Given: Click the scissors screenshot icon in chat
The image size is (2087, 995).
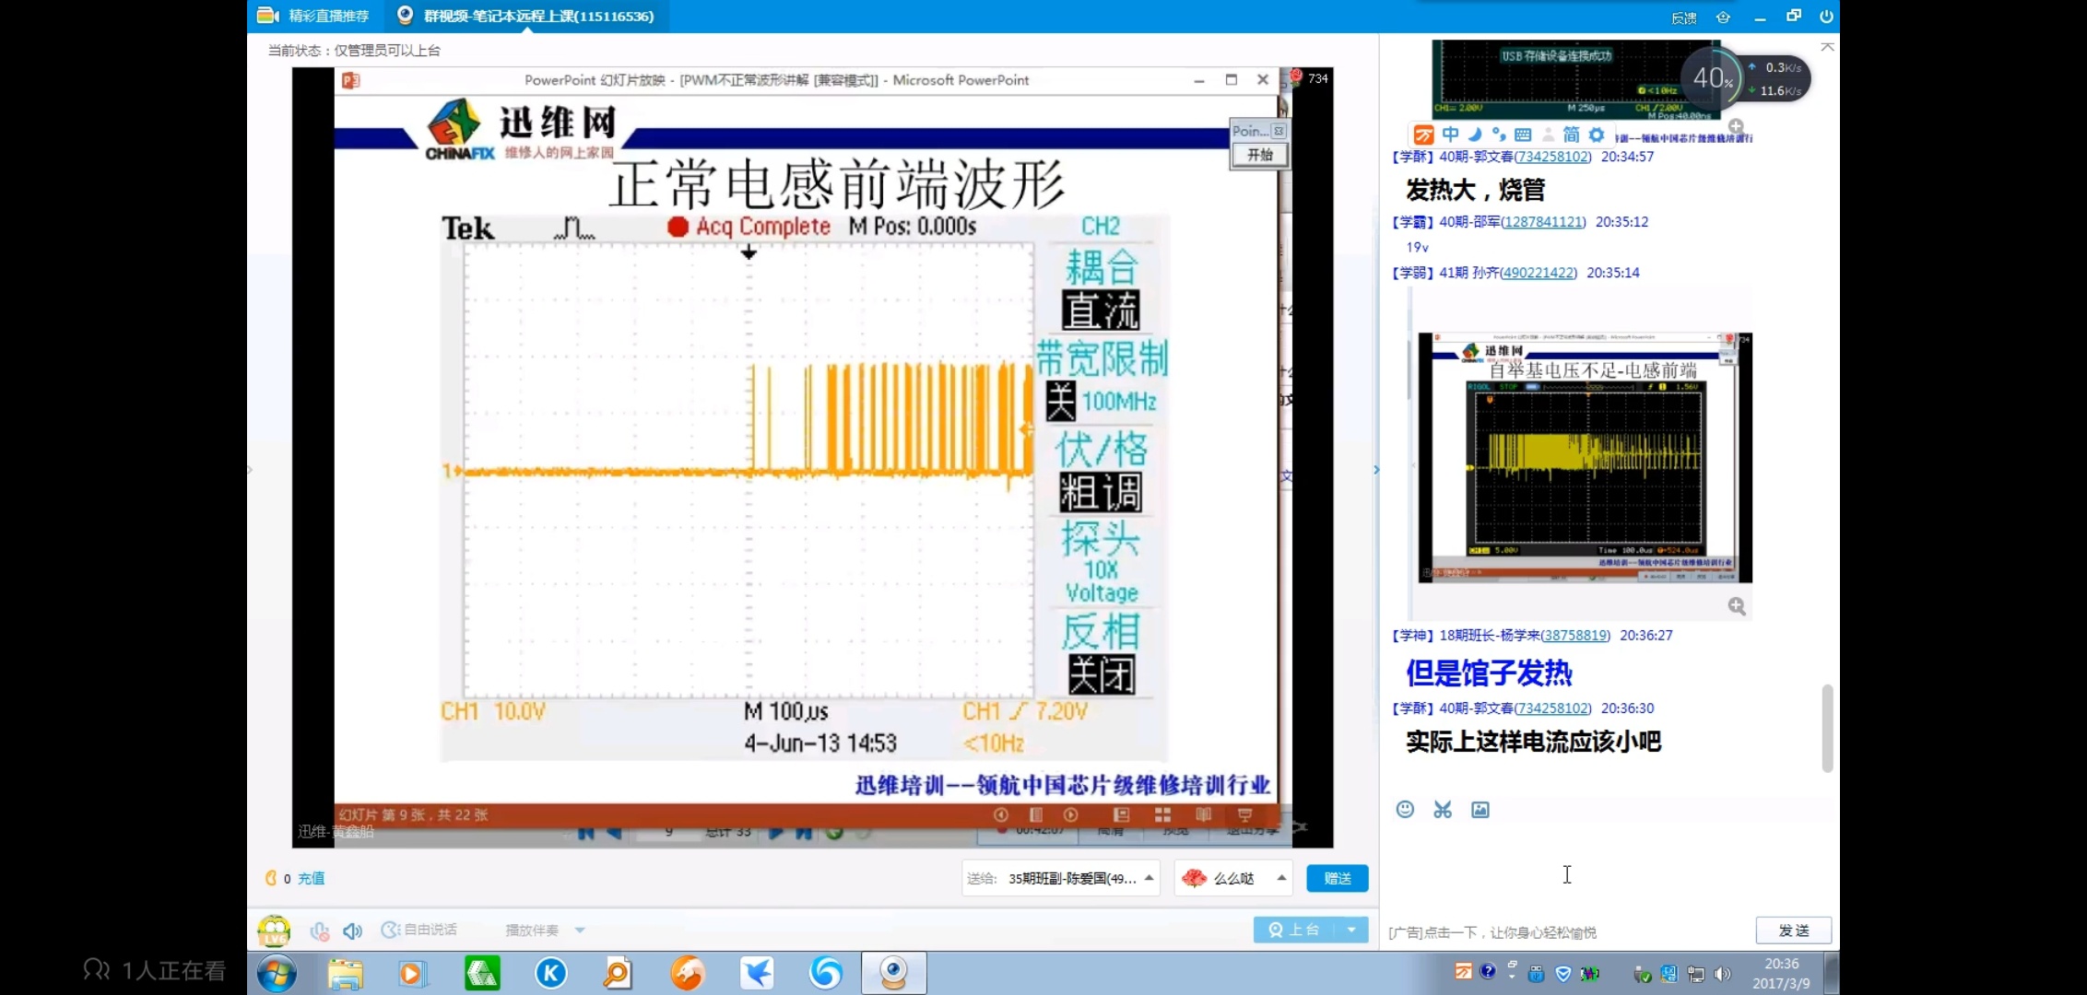Looking at the screenshot, I should [1443, 810].
